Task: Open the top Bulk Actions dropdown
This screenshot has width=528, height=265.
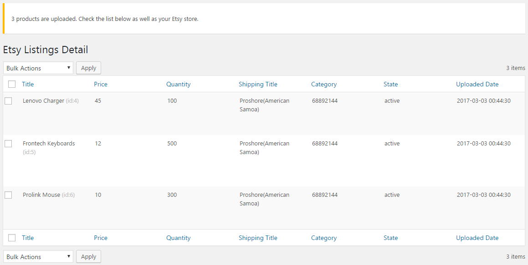Action: click(x=38, y=68)
